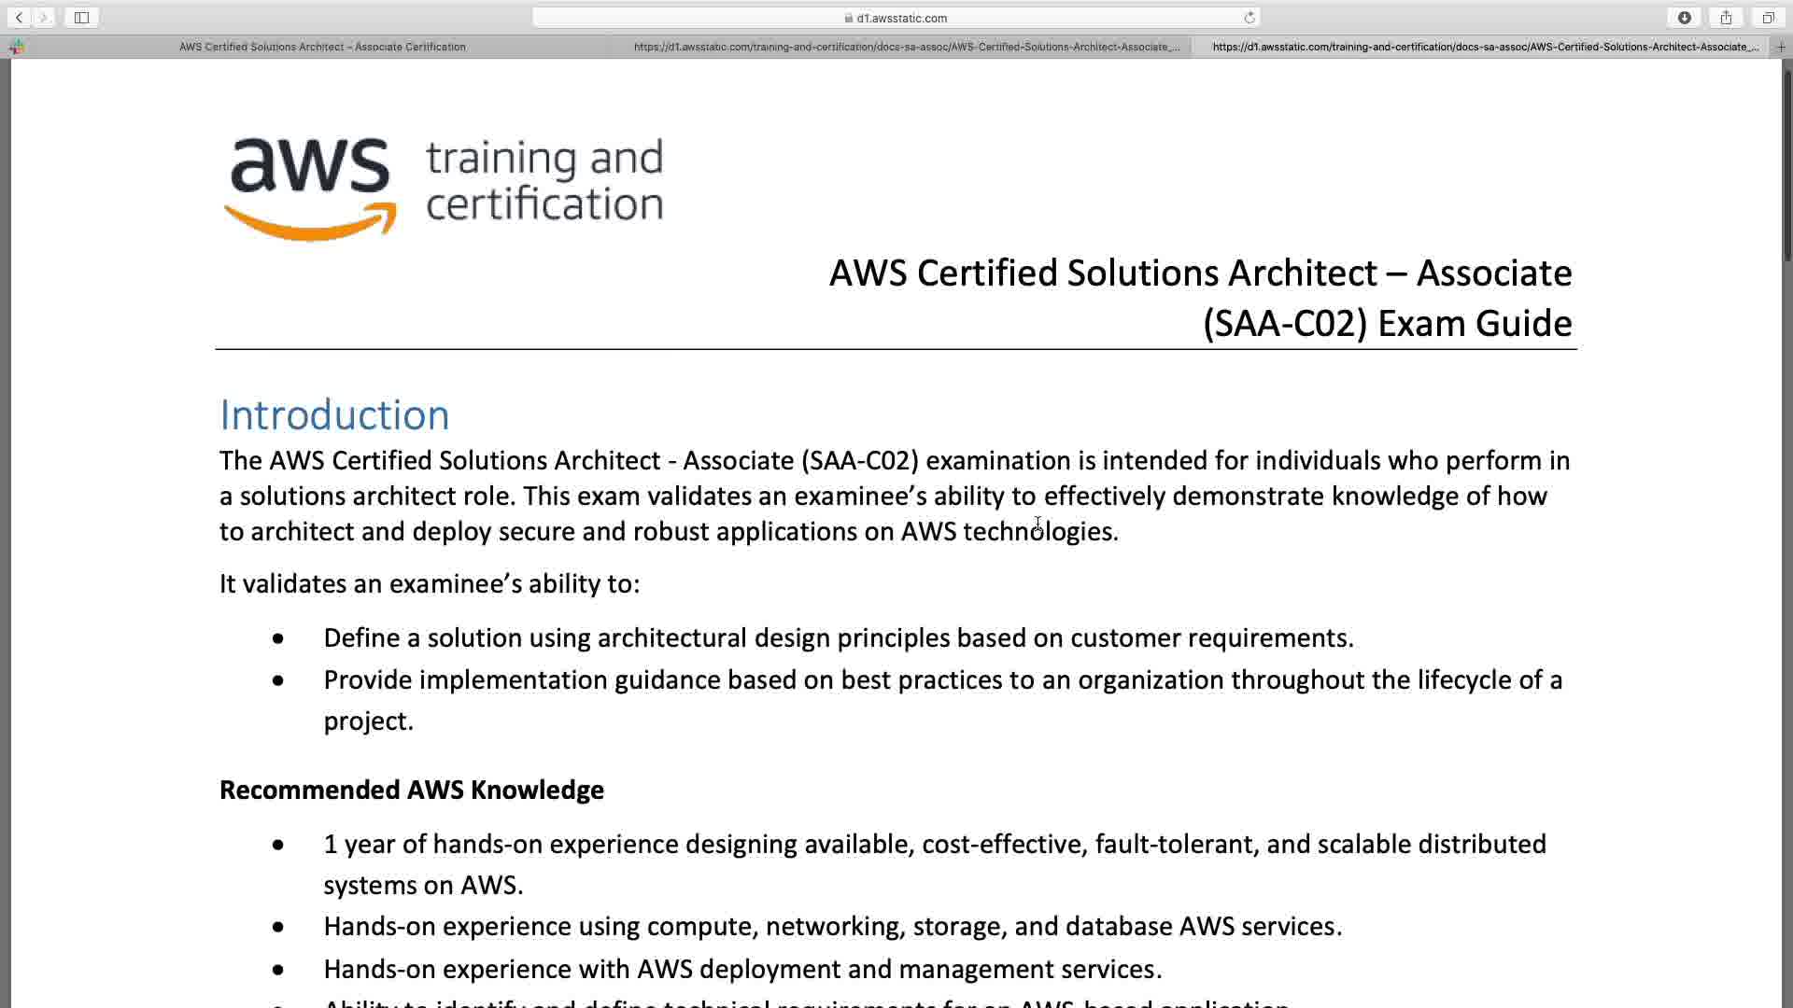The image size is (1793, 1008).
Task: Show the tab overview icon
Action: pos(1768,18)
